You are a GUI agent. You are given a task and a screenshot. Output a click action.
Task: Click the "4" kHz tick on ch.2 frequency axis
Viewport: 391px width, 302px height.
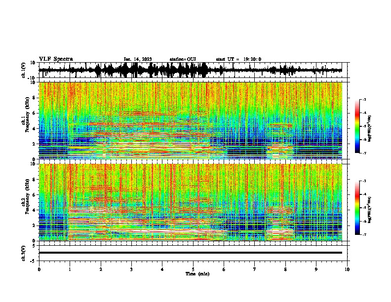click(x=34, y=210)
